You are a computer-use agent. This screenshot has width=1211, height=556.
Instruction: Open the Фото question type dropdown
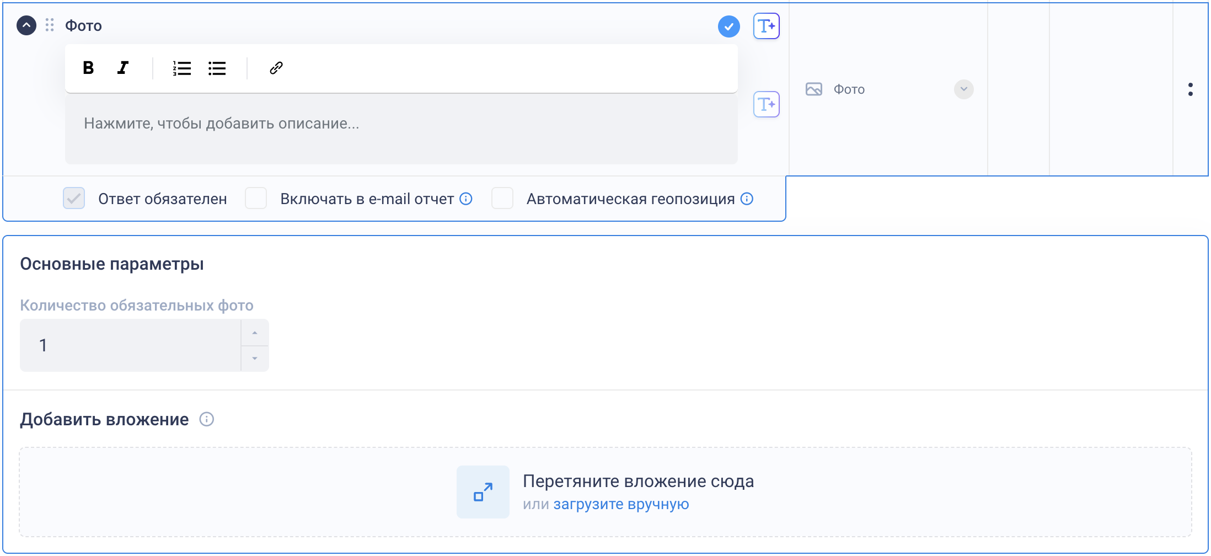[x=963, y=89]
